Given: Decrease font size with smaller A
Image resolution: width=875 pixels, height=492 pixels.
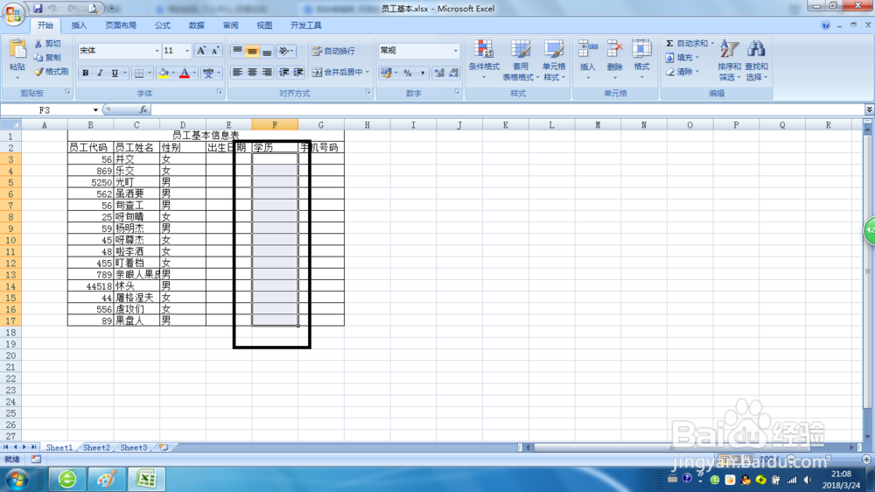Looking at the screenshot, I should click(215, 51).
